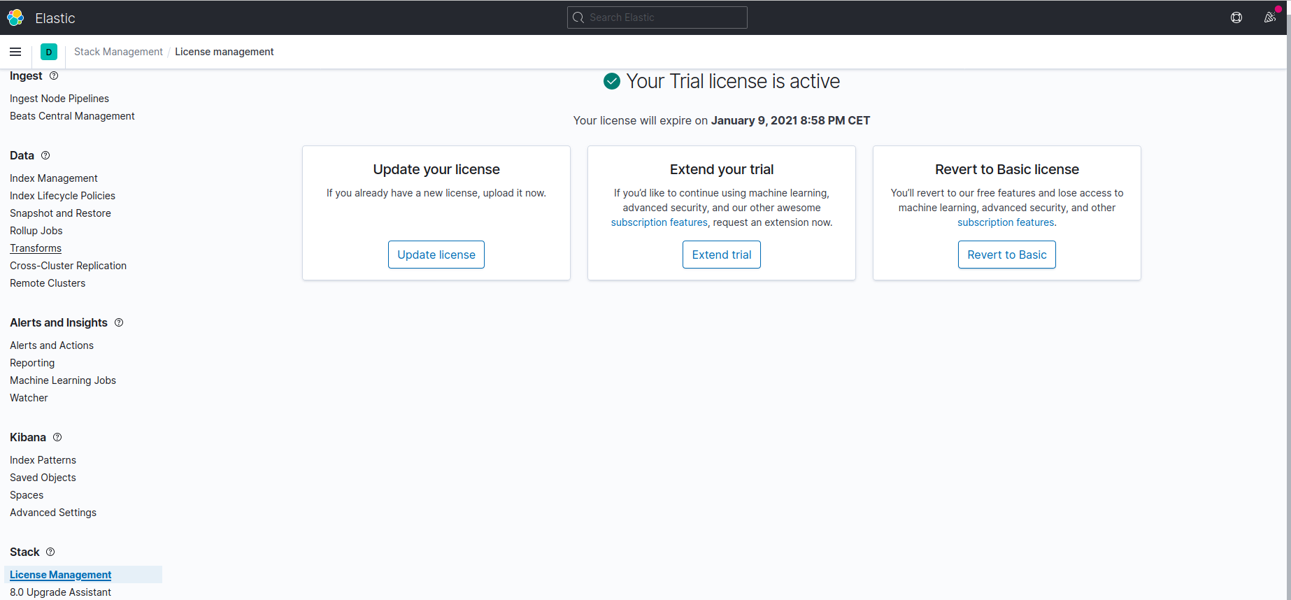Open Advanced Settings
Screen dimensions: 1291x600
[53, 513]
